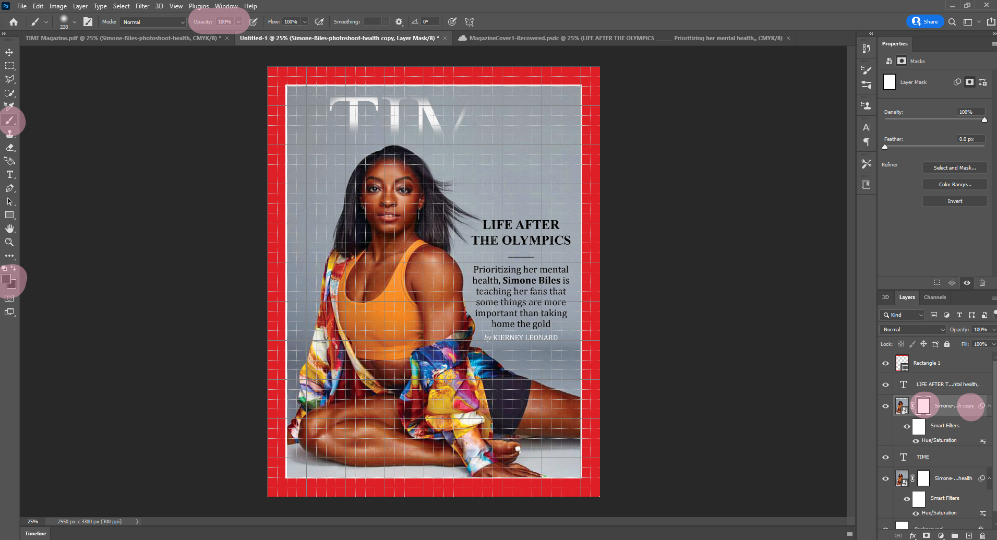Create a new layer from Layers panel

(x=969, y=535)
